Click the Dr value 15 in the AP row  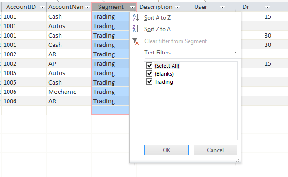coord(256,63)
